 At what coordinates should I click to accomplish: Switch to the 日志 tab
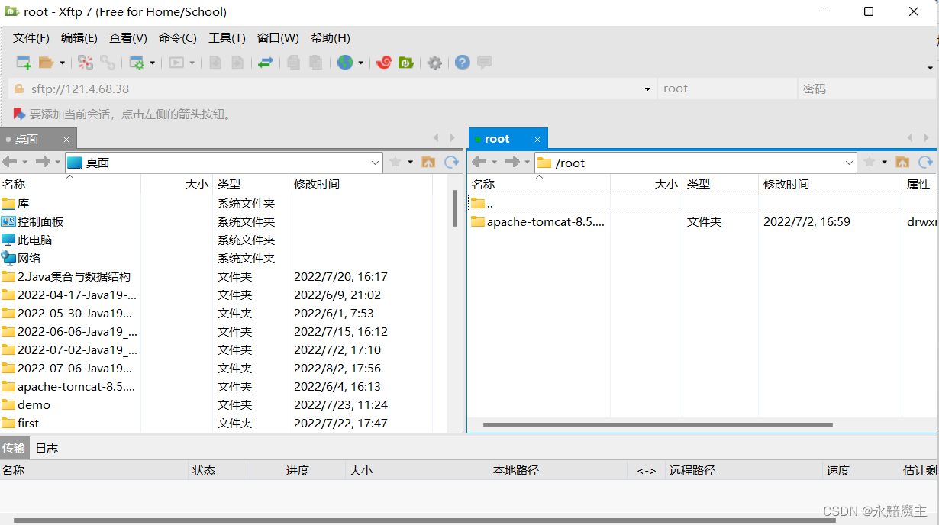coord(47,448)
